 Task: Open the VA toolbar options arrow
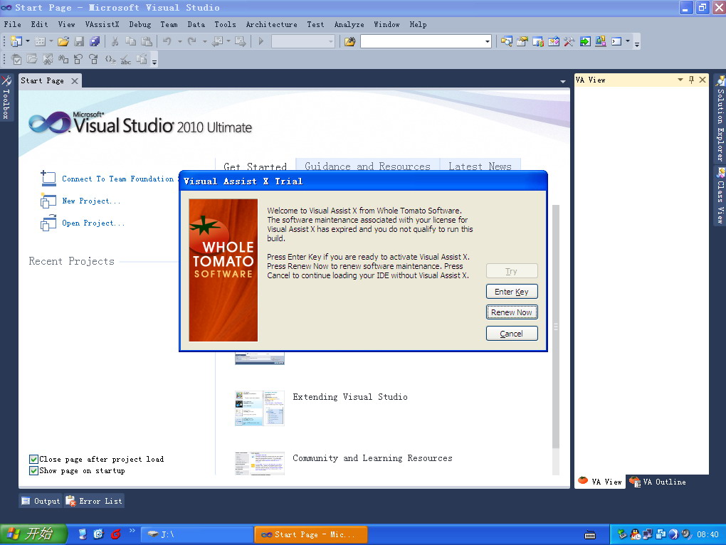click(154, 60)
